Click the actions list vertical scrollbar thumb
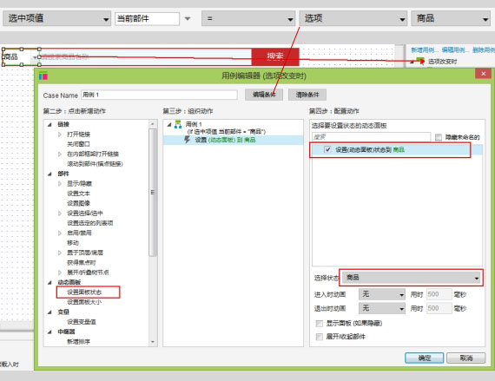 (x=153, y=193)
